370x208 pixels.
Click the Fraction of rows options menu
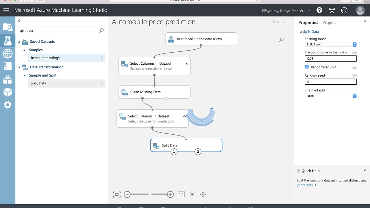[x=354, y=53]
